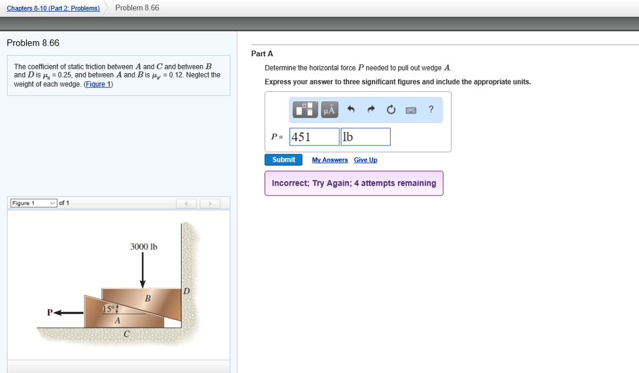
Task: Expand the figure viewer dropdown list
Action: click(x=53, y=202)
